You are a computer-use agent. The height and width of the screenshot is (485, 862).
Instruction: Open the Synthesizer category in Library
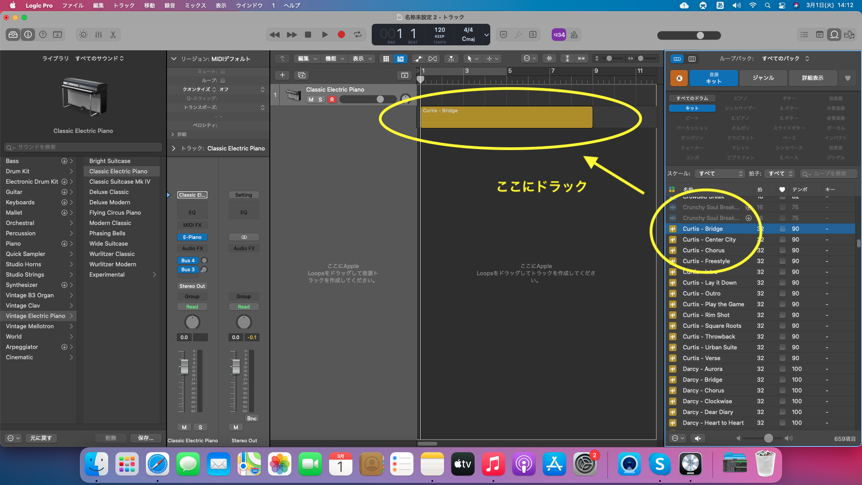click(38, 285)
